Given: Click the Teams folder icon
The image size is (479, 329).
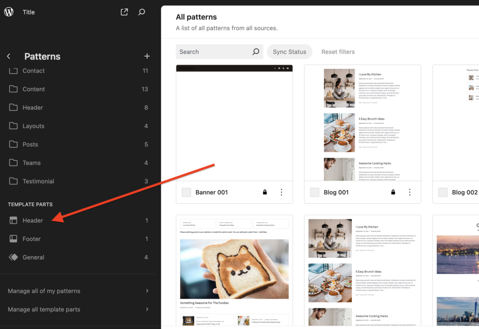Looking at the screenshot, I should (x=13, y=163).
